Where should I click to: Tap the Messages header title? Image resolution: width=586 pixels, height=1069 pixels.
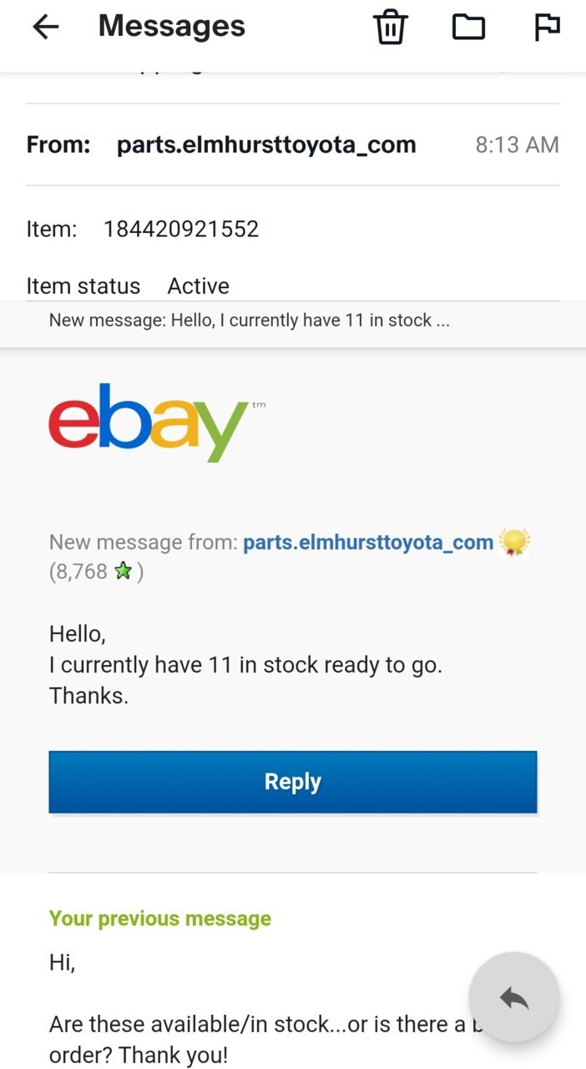pos(172,26)
